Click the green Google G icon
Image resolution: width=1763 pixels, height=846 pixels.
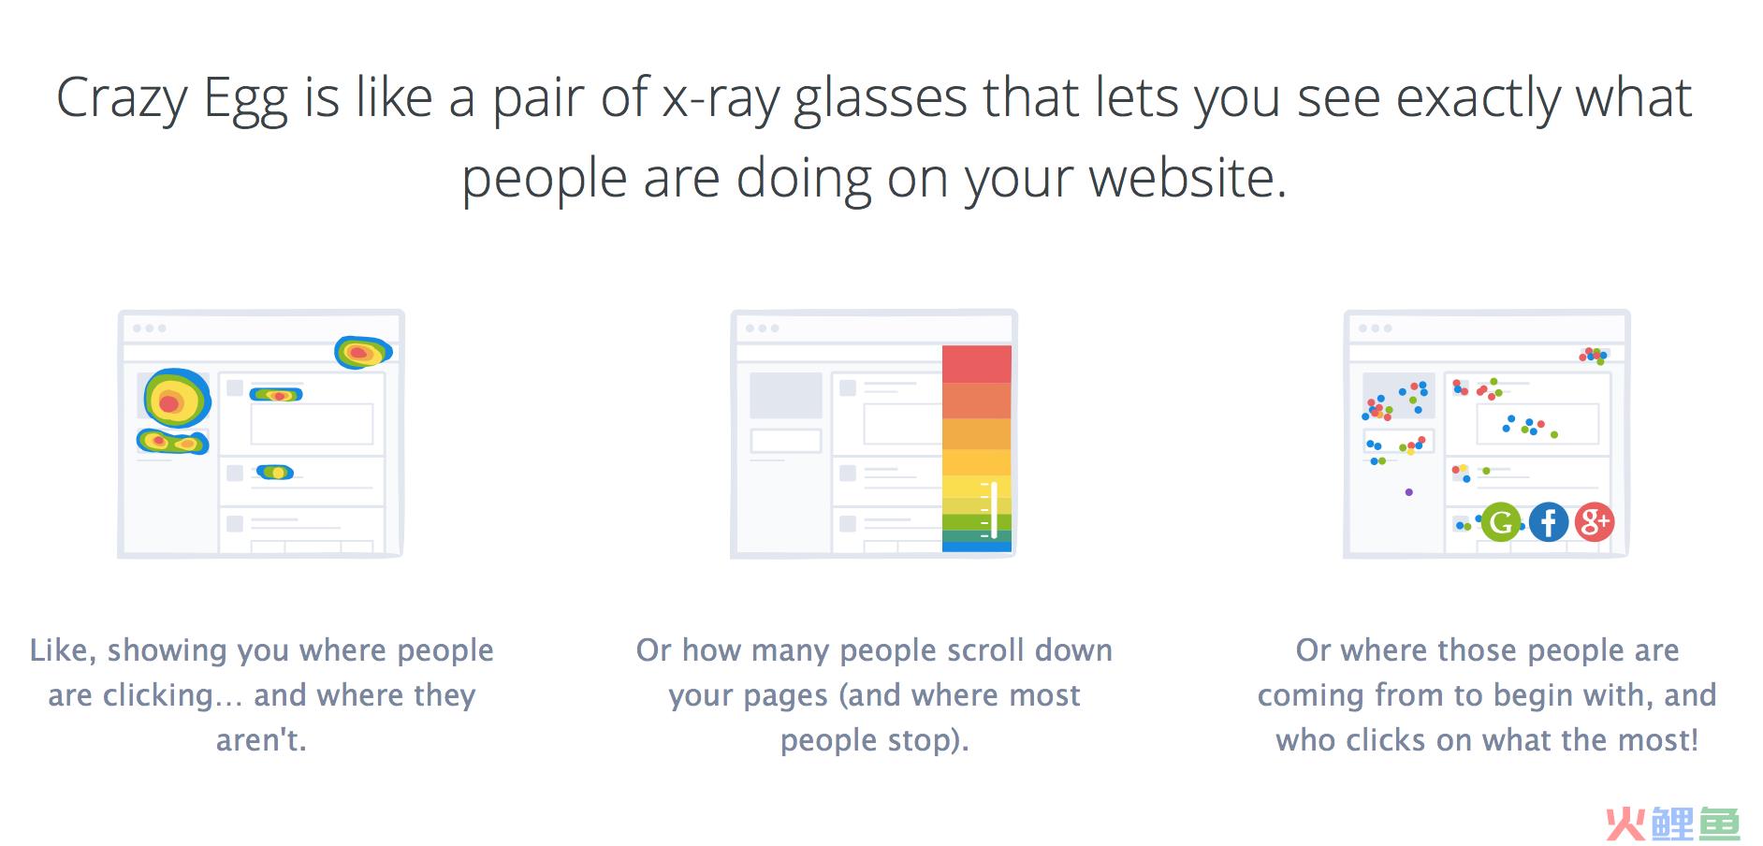tap(1501, 521)
